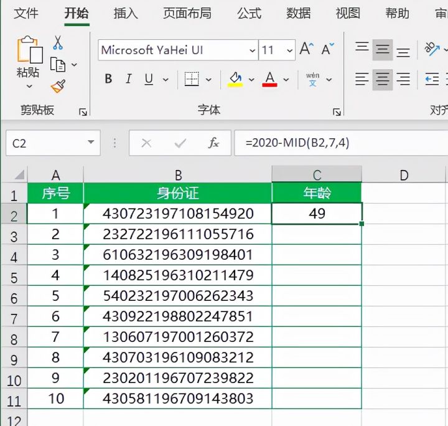Image resolution: width=448 pixels, height=426 pixels.
Task: Switch to the 公式 tab
Action: (249, 14)
